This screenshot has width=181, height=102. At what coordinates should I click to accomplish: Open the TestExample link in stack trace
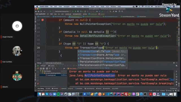click(172, 79)
